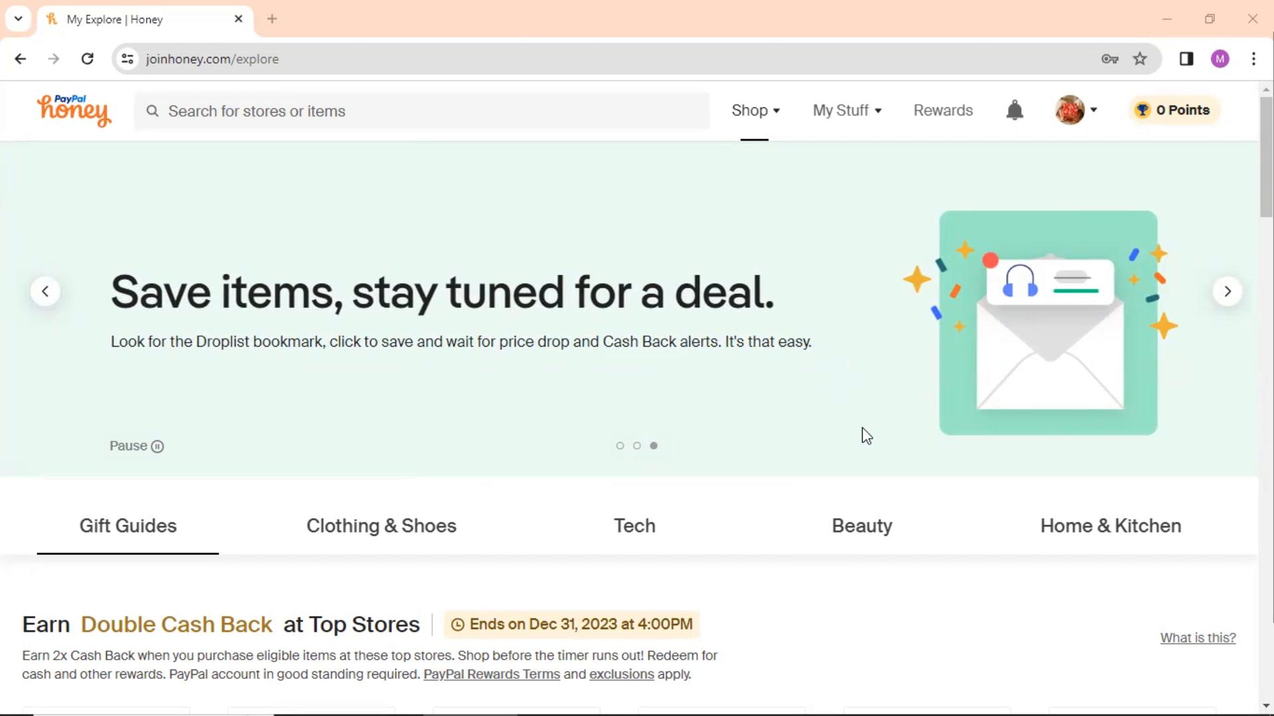Expand the My Stuff dropdown menu
This screenshot has height=716, width=1274.
(x=846, y=110)
